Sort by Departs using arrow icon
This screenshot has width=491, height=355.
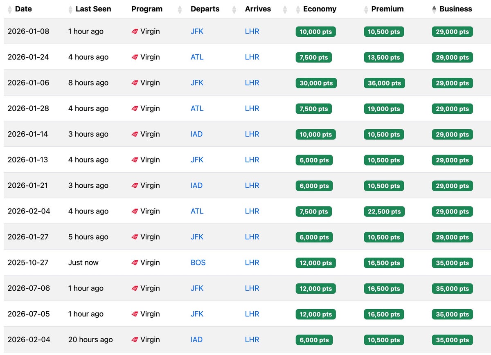tap(234, 9)
